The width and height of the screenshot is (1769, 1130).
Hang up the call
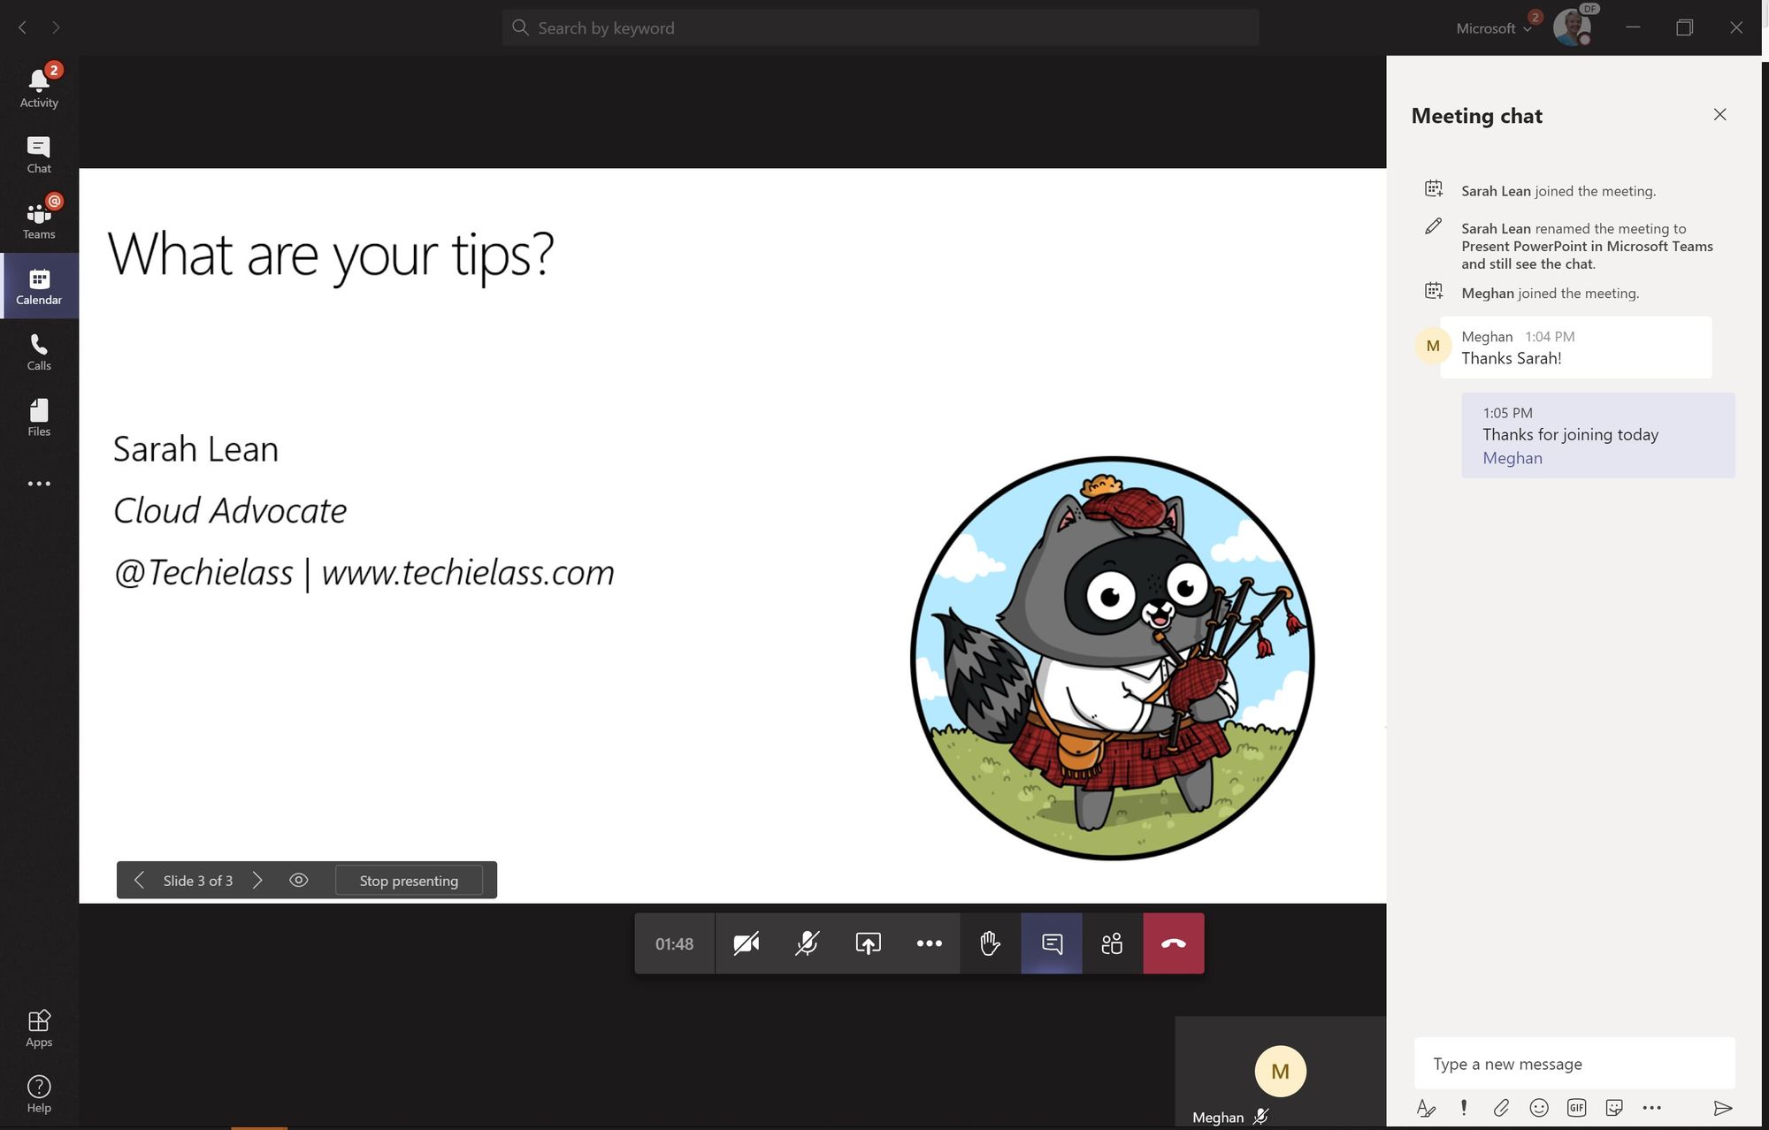click(x=1173, y=943)
